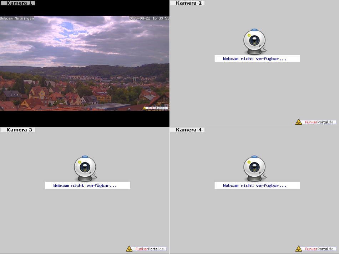The height and width of the screenshot is (254, 339).
Task: Open the Kamera 1 Meiningen webcam image
Action: pyautogui.click(x=85, y=63)
